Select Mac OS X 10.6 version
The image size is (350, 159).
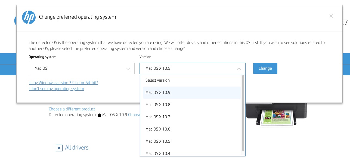158,129
